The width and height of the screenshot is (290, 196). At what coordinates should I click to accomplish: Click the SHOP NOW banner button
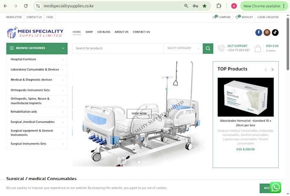pyautogui.click(x=139, y=114)
